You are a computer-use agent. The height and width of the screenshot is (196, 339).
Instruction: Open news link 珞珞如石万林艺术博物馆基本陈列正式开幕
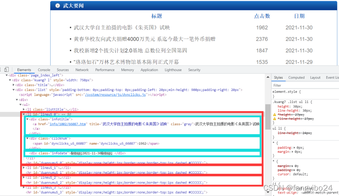tap(126, 62)
